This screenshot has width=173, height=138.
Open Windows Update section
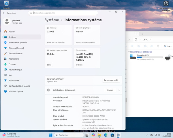pyautogui.click(x=16, y=91)
